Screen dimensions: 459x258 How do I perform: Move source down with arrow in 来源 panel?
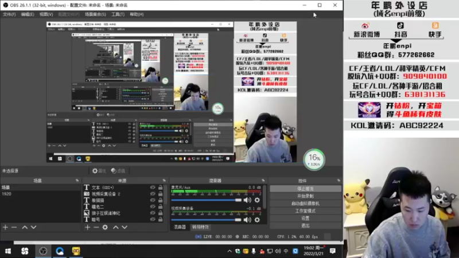click(125, 227)
